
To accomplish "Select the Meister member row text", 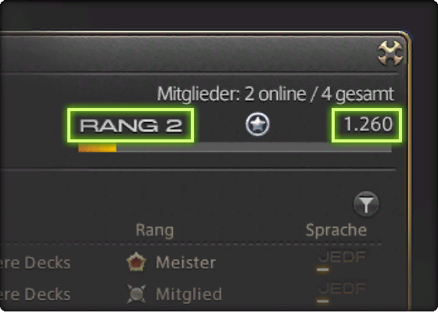I will coord(186,262).
